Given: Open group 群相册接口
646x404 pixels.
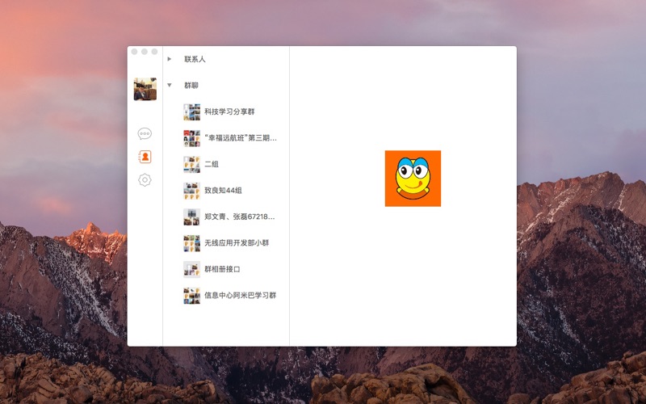Looking at the screenshot, I should [x=226, y=269].
